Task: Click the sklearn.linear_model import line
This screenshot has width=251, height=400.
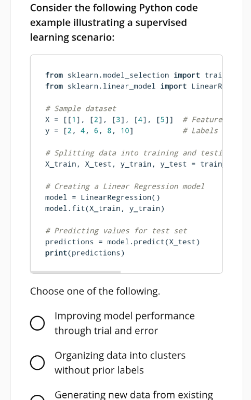Action: point(134,86)
